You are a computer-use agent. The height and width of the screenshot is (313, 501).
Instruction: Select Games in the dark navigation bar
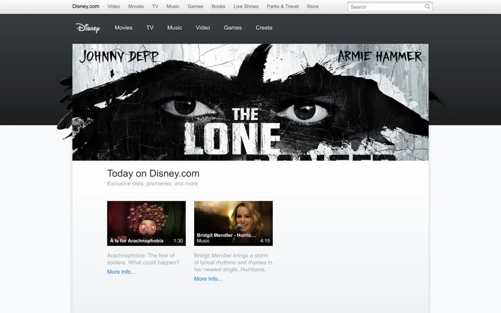point(233,28)
